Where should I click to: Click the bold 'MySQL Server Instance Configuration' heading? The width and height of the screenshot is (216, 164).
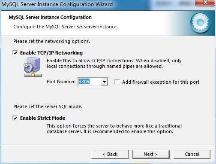click(x=50, y=17)
